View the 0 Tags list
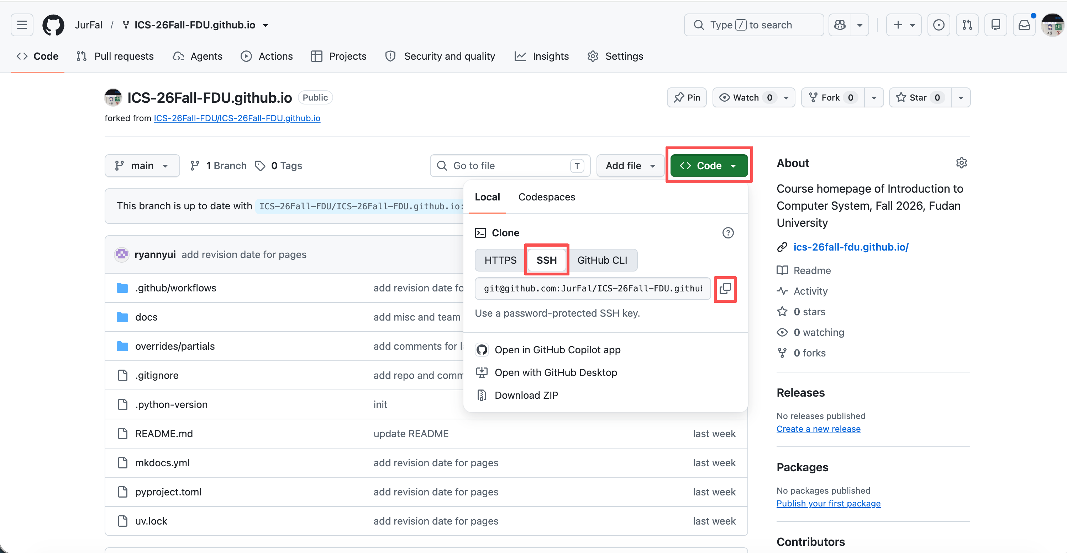Viewport: 1067px width, 553px height. (279, 166)
